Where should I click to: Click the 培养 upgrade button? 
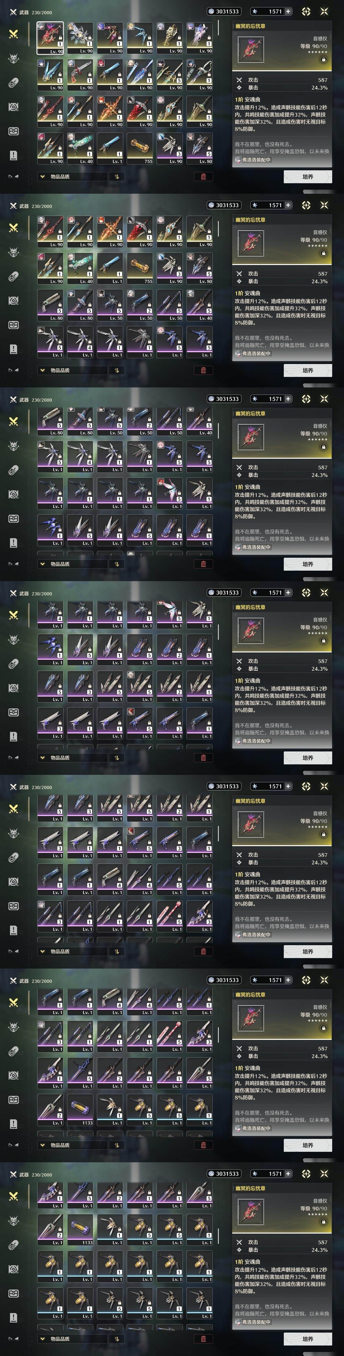(308, 177)
